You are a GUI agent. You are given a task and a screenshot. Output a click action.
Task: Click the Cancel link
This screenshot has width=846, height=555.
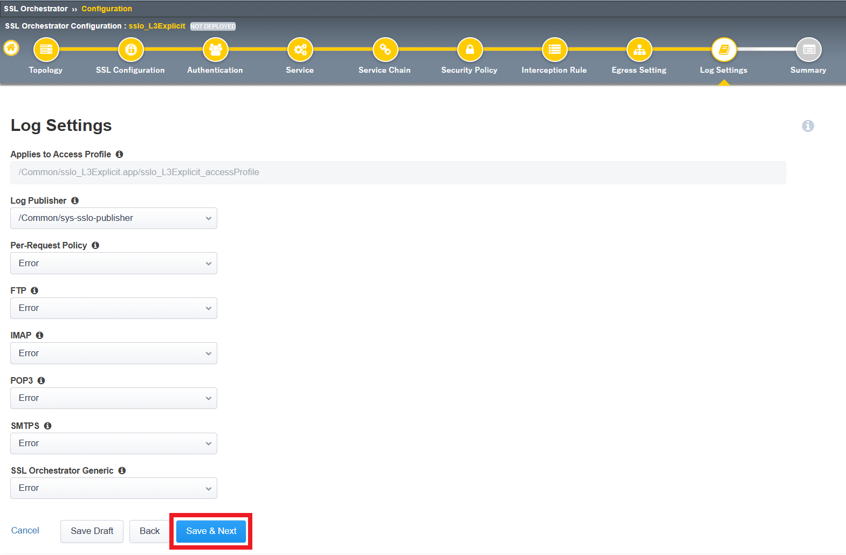(x=25, y=531)
